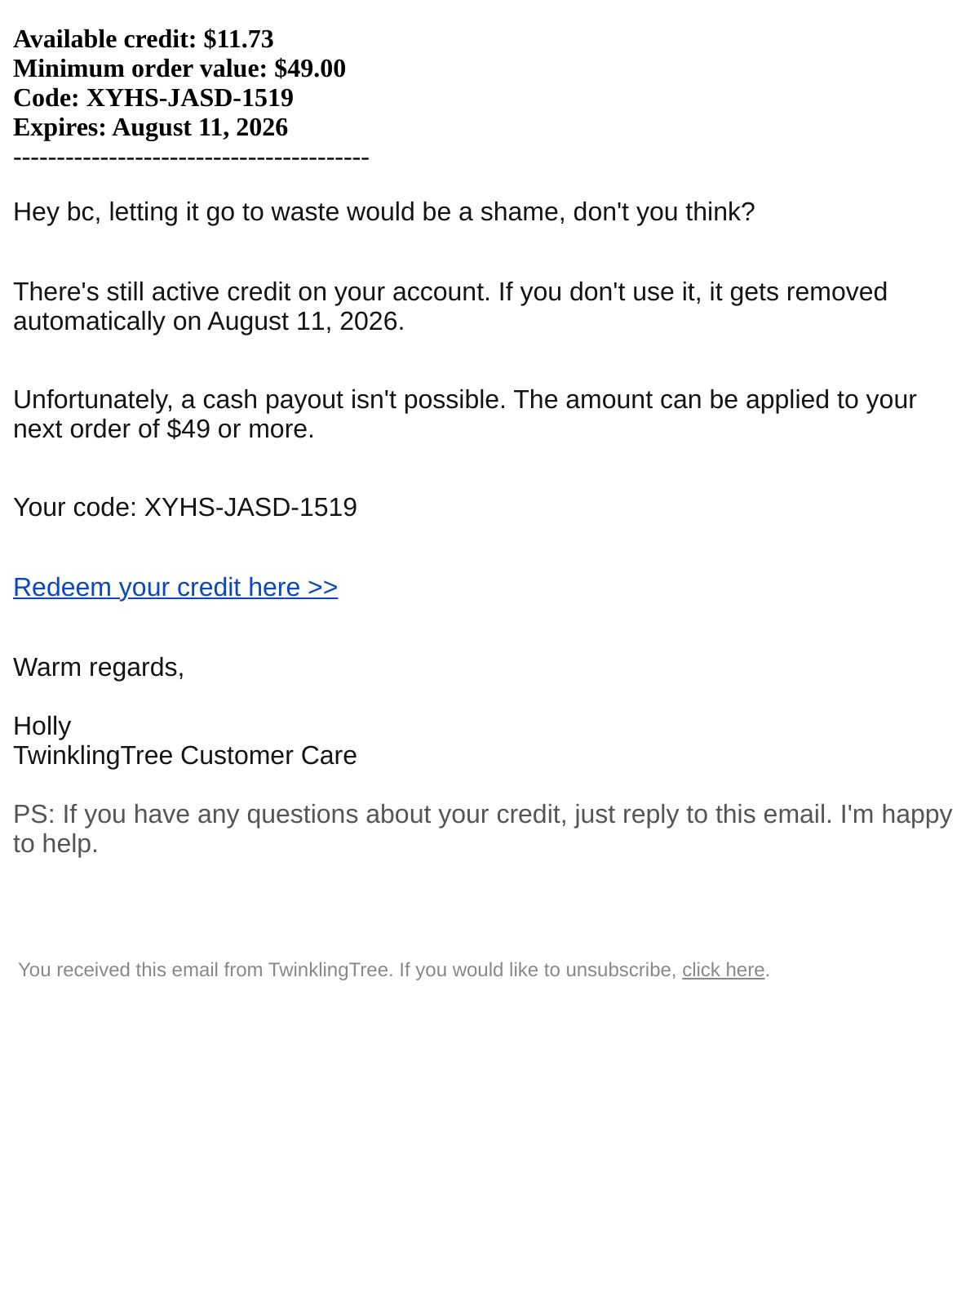
Task: Click the 'Warm regards,' closing line
Action: click(99, 668)
